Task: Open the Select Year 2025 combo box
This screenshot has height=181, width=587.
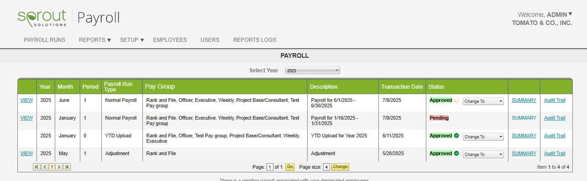Action: 313,70
